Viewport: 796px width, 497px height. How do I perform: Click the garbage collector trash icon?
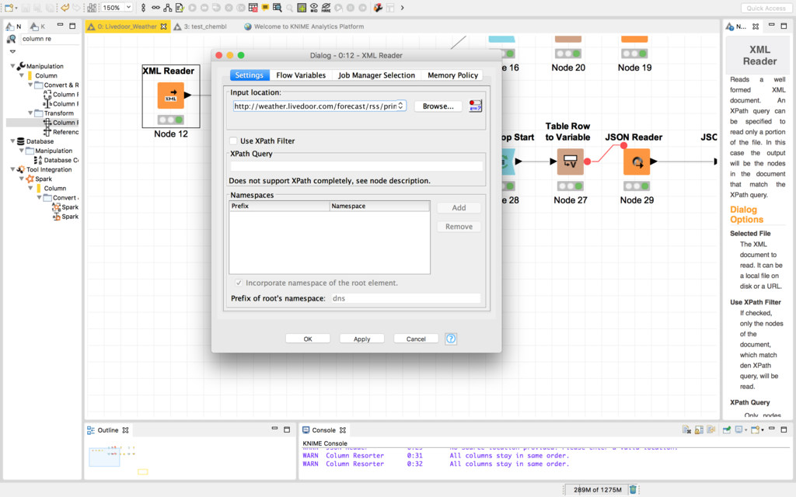point(633,489)
